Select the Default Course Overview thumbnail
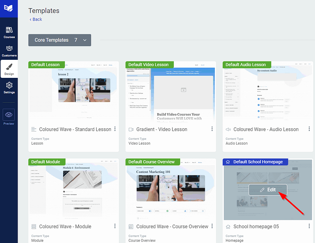The image size is (315, 243). [171, 189]
